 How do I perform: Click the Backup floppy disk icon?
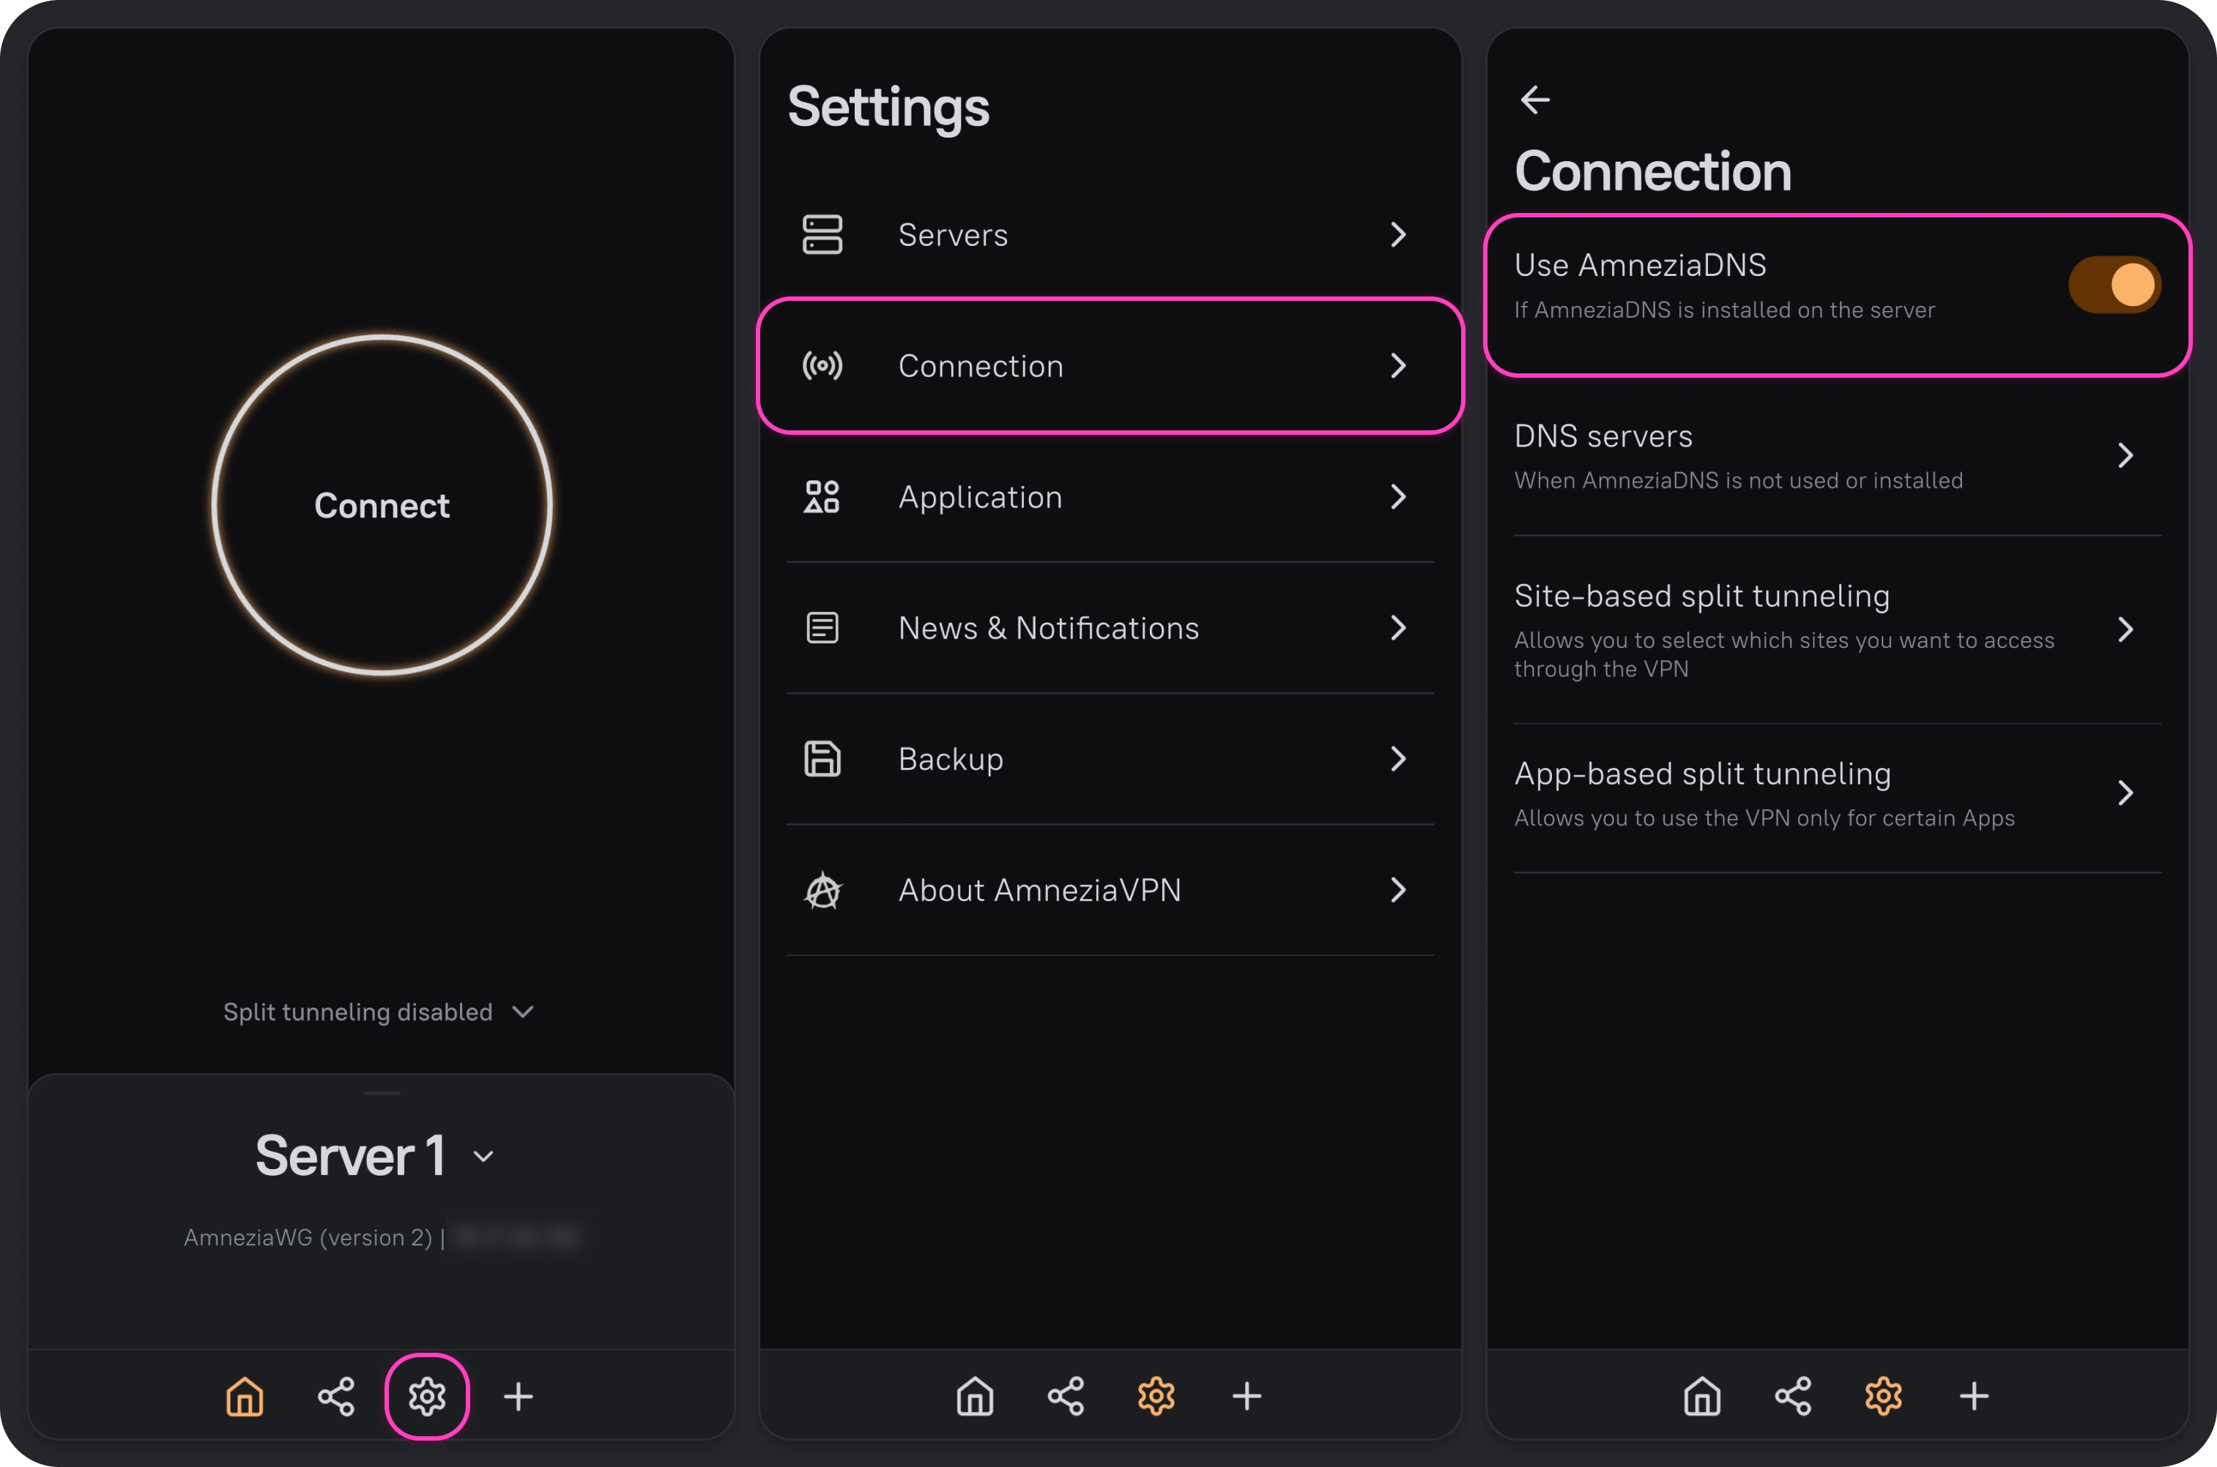coord(822,759)
